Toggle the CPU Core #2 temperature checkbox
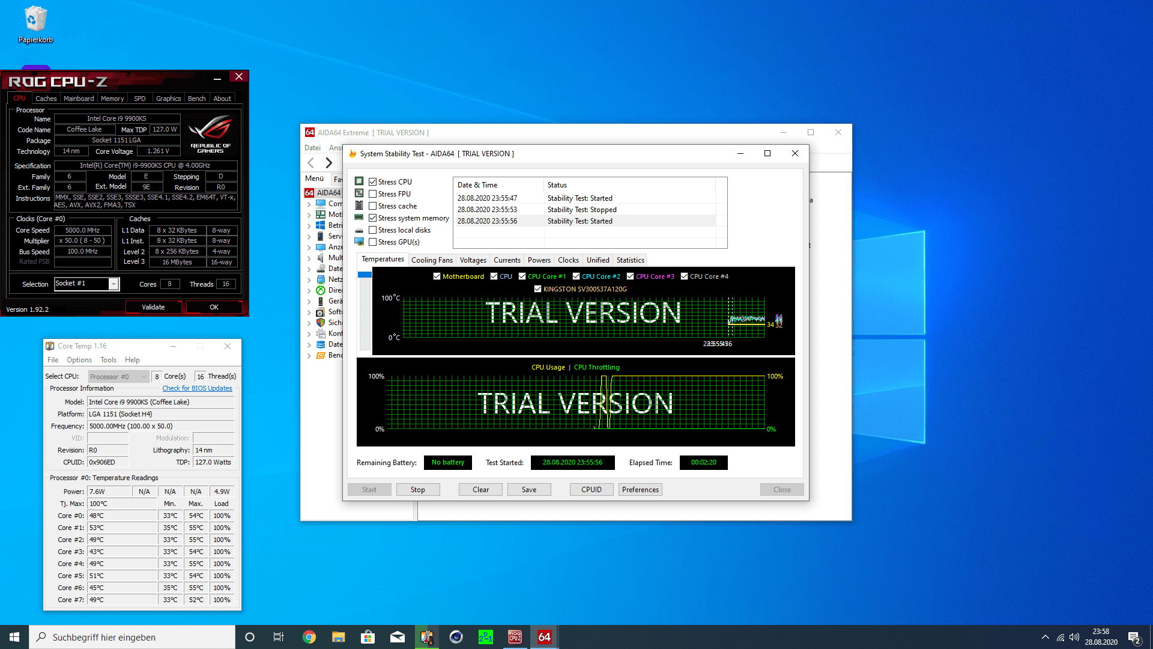 (x=576, y=276)
